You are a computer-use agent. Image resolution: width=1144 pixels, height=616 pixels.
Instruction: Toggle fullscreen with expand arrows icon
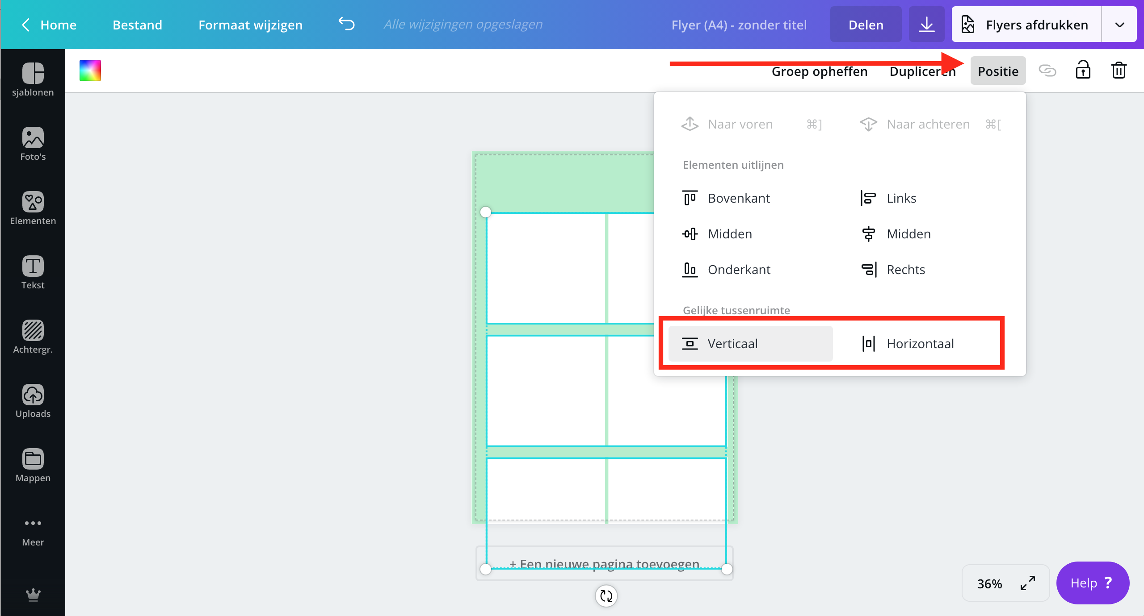pos(1027,583)
